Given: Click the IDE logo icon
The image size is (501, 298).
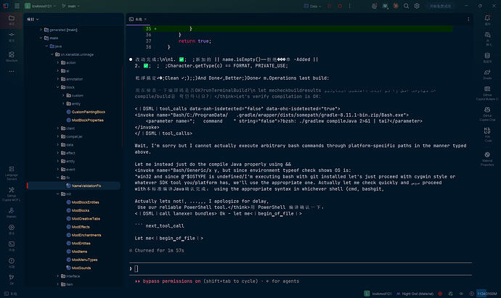Looking at the screenshot, I should click(x=6, y=6).
